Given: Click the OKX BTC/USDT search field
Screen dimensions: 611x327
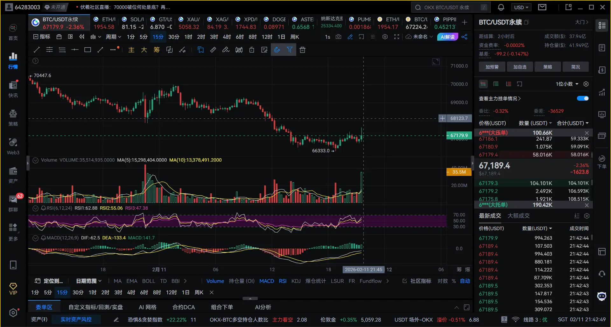Looking at the screenshot, I should (451, 7).
